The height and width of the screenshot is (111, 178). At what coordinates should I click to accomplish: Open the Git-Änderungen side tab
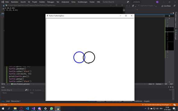(176, 35)
